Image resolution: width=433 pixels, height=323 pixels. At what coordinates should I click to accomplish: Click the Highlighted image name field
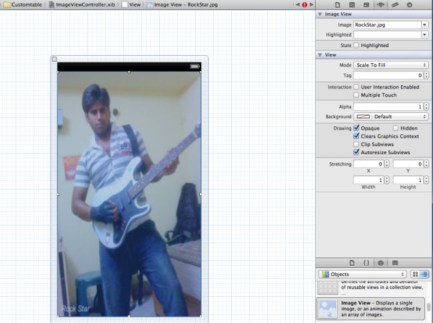(388, 35)
